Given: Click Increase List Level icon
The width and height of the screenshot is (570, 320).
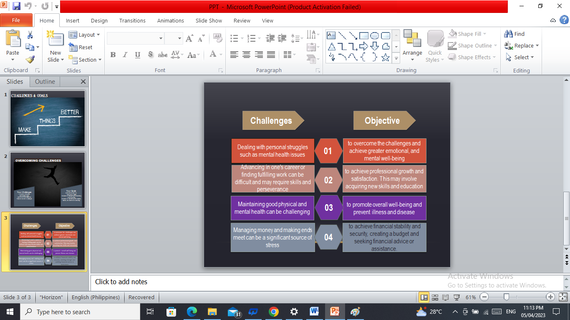Looking at the screenshot, I should point(284,38).
